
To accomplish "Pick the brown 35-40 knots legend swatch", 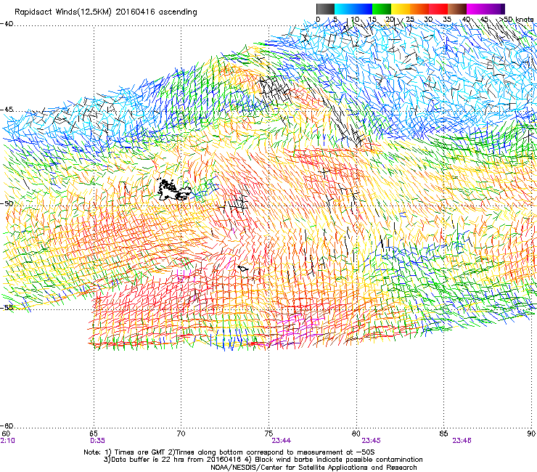I will tap(457, 9).
